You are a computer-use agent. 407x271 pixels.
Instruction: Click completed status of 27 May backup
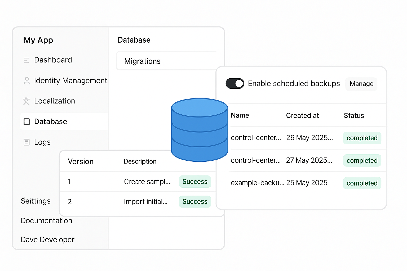pyautogui.click(x=362, y=161)
